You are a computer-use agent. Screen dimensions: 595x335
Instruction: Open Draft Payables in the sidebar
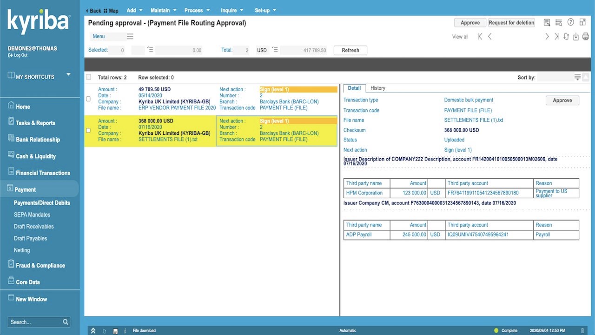coord(30,238)
